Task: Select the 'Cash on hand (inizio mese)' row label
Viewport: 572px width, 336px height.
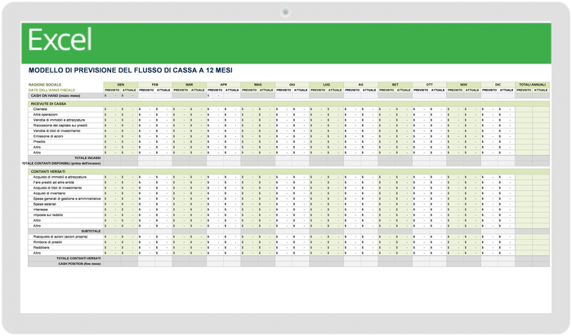Action: coord(56,95)
